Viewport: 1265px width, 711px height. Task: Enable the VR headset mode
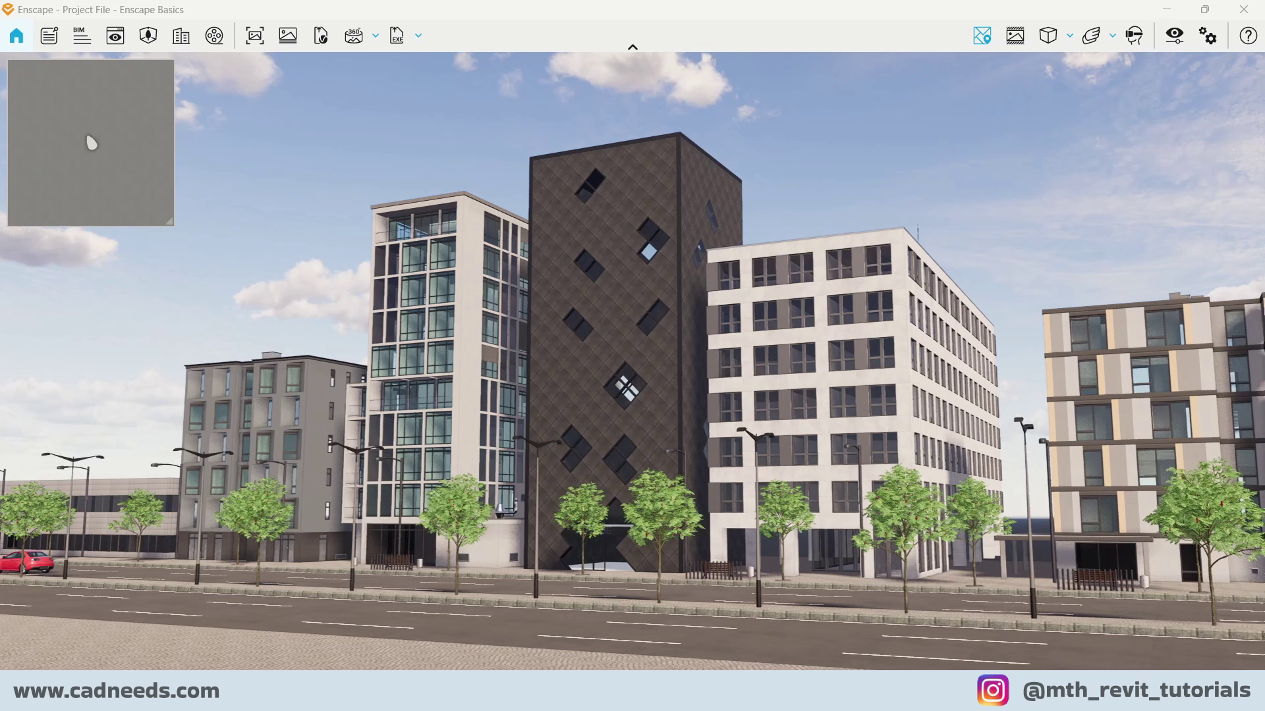[1135, 36]
